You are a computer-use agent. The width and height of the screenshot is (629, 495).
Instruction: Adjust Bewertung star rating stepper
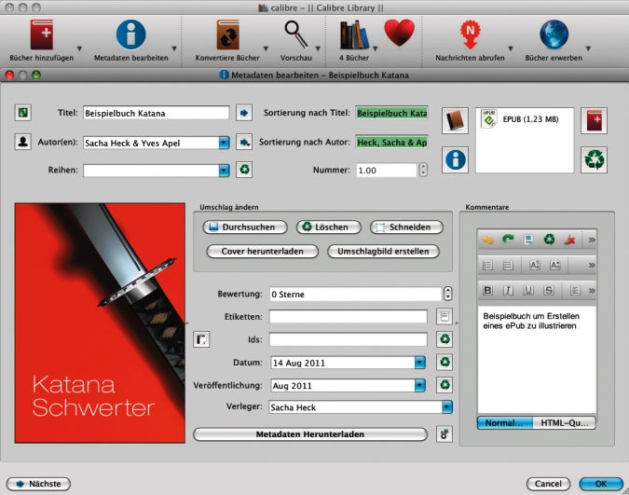[x=447, y=294]
